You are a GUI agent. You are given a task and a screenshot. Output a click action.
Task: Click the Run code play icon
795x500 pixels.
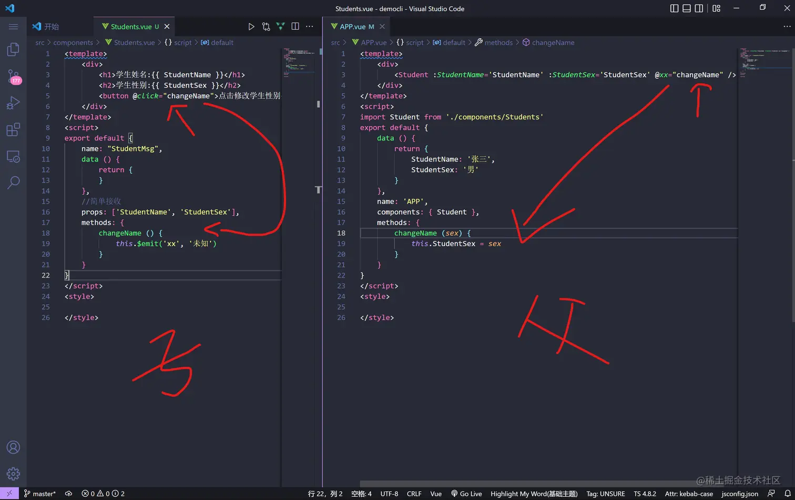251,26
